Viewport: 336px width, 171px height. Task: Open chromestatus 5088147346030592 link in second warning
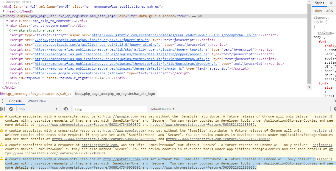pos(104,139)
